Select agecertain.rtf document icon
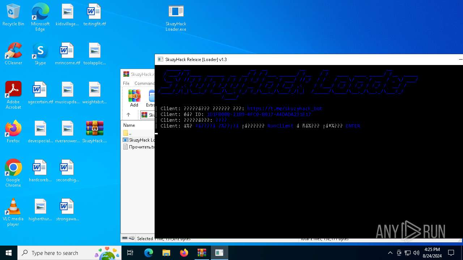Viewport: 463px width, 260px height. pos(40,93)
